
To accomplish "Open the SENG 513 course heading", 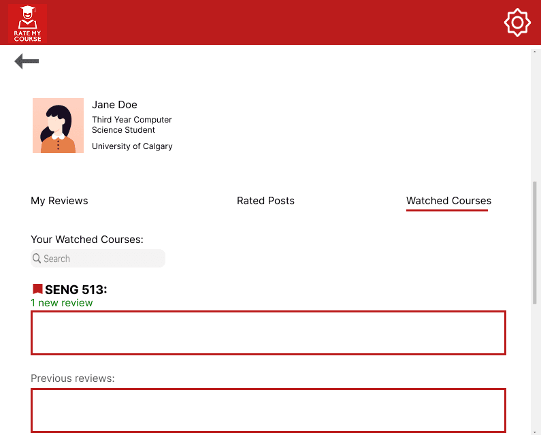I will pyautogui.click(x=76, y=290).
